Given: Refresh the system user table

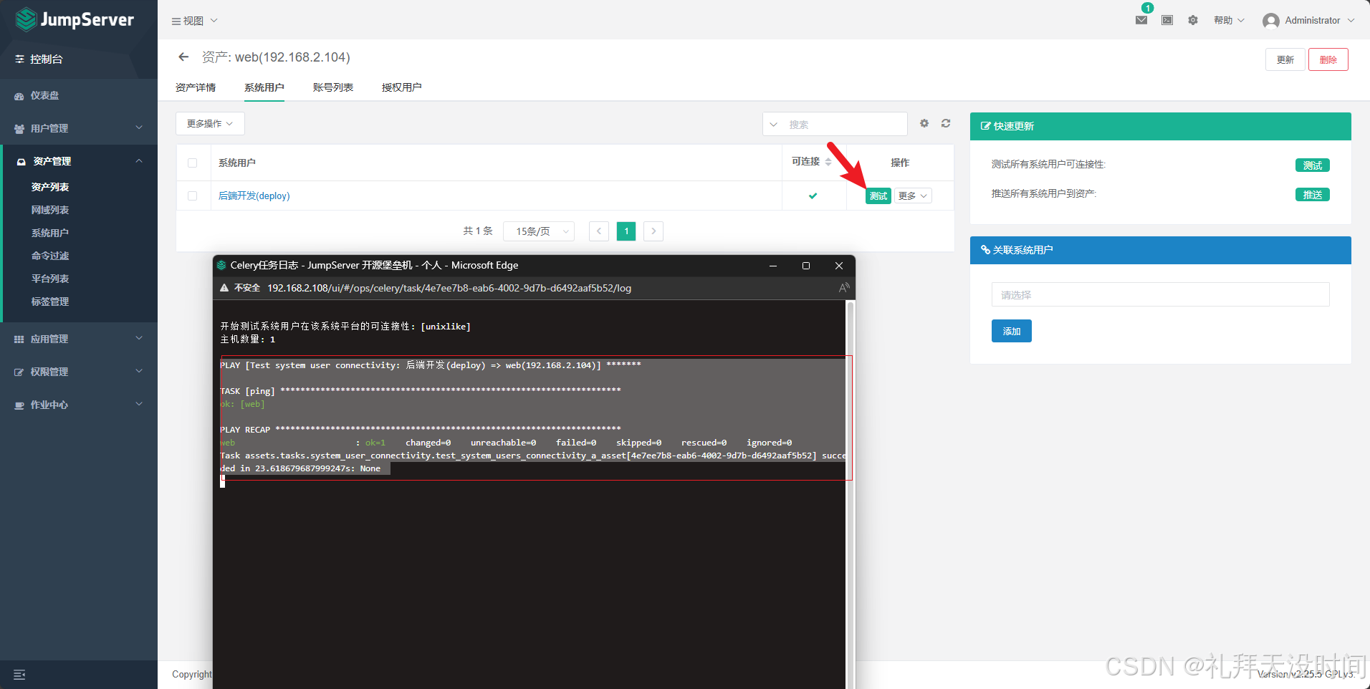Looking at the screenshot, I should [946, 123].
